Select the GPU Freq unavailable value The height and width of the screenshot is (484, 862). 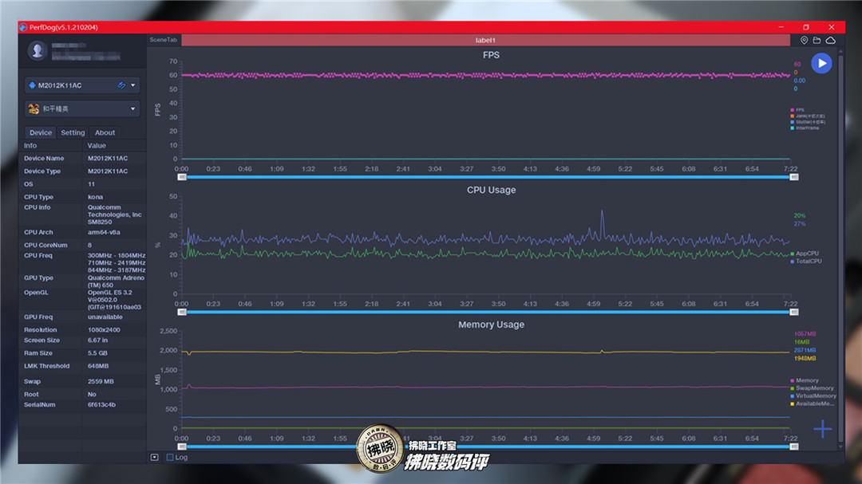[105, 317]
